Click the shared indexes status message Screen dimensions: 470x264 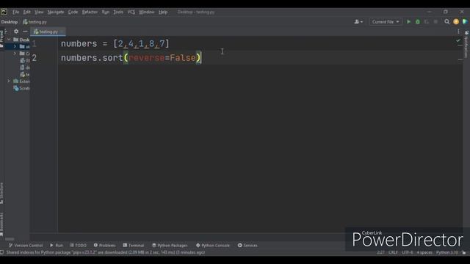tap(106, 252)
